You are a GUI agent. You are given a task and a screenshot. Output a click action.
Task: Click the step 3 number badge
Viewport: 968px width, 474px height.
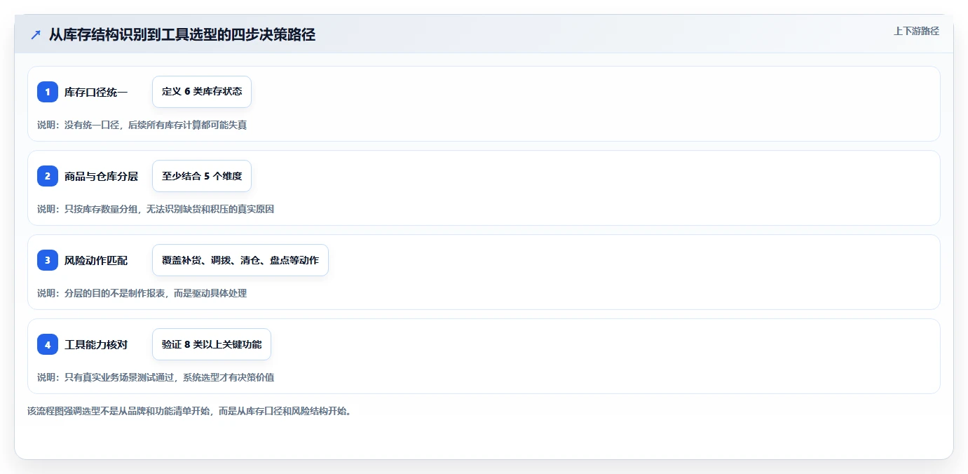coord(48,260)
